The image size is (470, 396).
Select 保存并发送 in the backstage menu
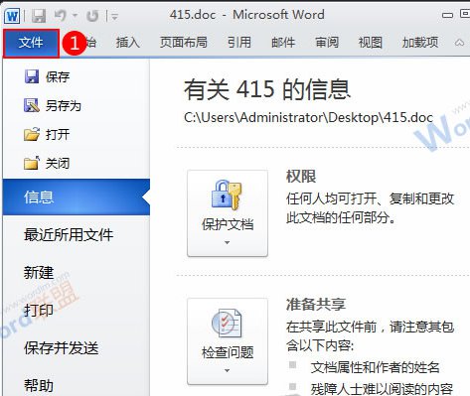pyautogui.click(x=62, y=348)
